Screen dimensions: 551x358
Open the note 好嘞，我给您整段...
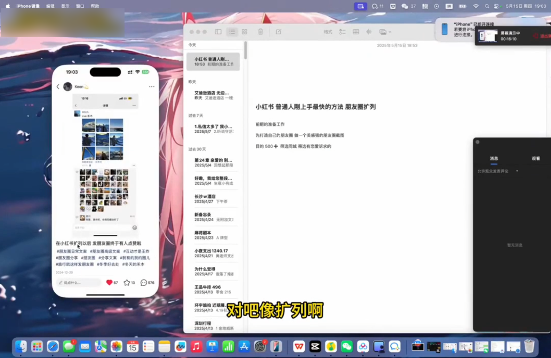tap(213, 181)
